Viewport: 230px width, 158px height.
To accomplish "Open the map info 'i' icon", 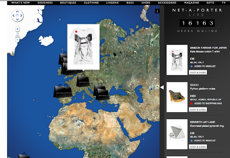I will click(157, 11).
